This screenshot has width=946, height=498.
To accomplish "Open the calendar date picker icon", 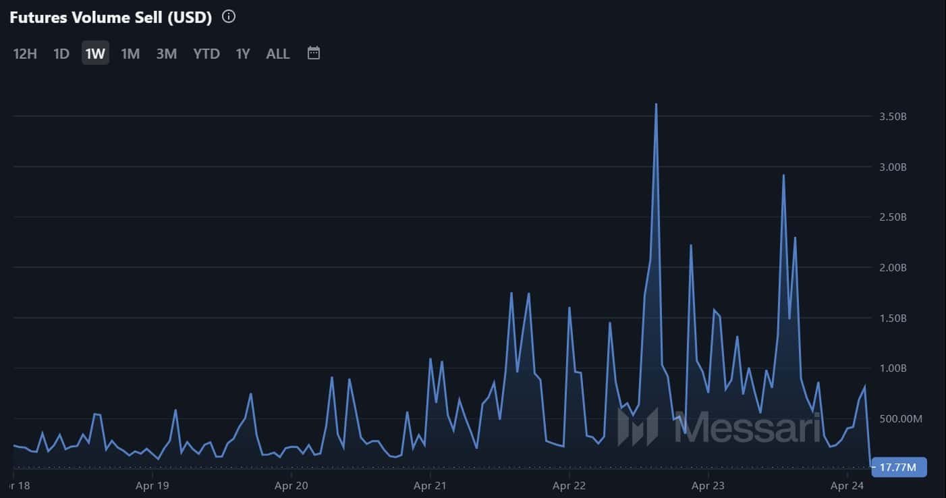I will coord(313,53).
